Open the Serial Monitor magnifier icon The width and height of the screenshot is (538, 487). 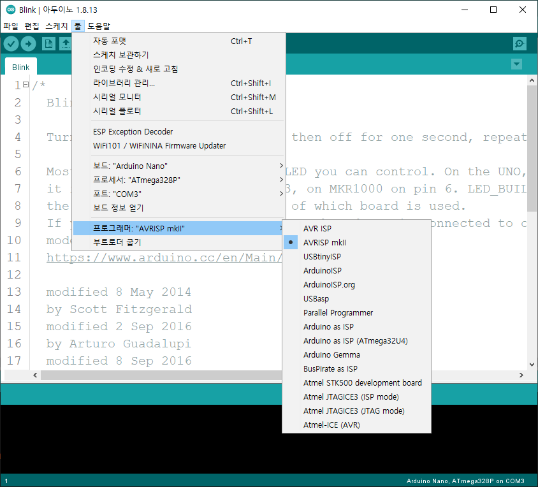tap(520, 43)
